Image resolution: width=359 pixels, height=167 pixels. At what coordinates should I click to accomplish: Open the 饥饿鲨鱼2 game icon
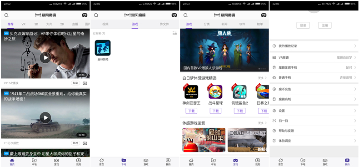240,92
